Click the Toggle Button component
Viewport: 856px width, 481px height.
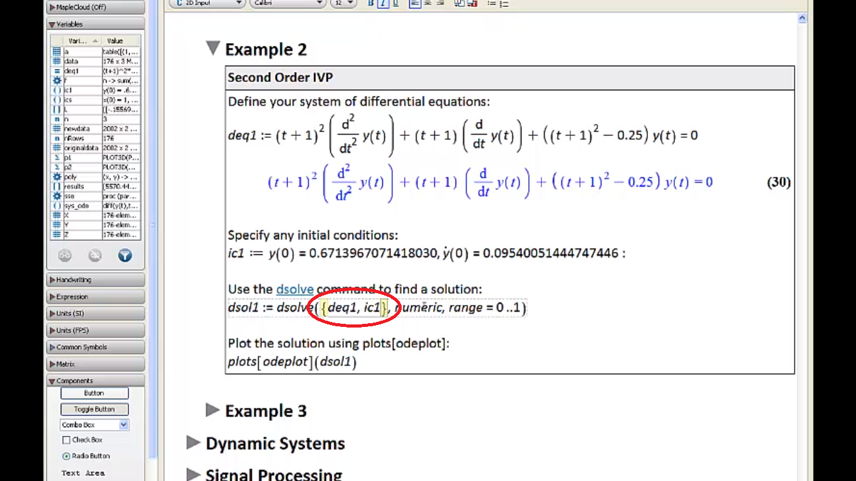[x=95, y=409]
